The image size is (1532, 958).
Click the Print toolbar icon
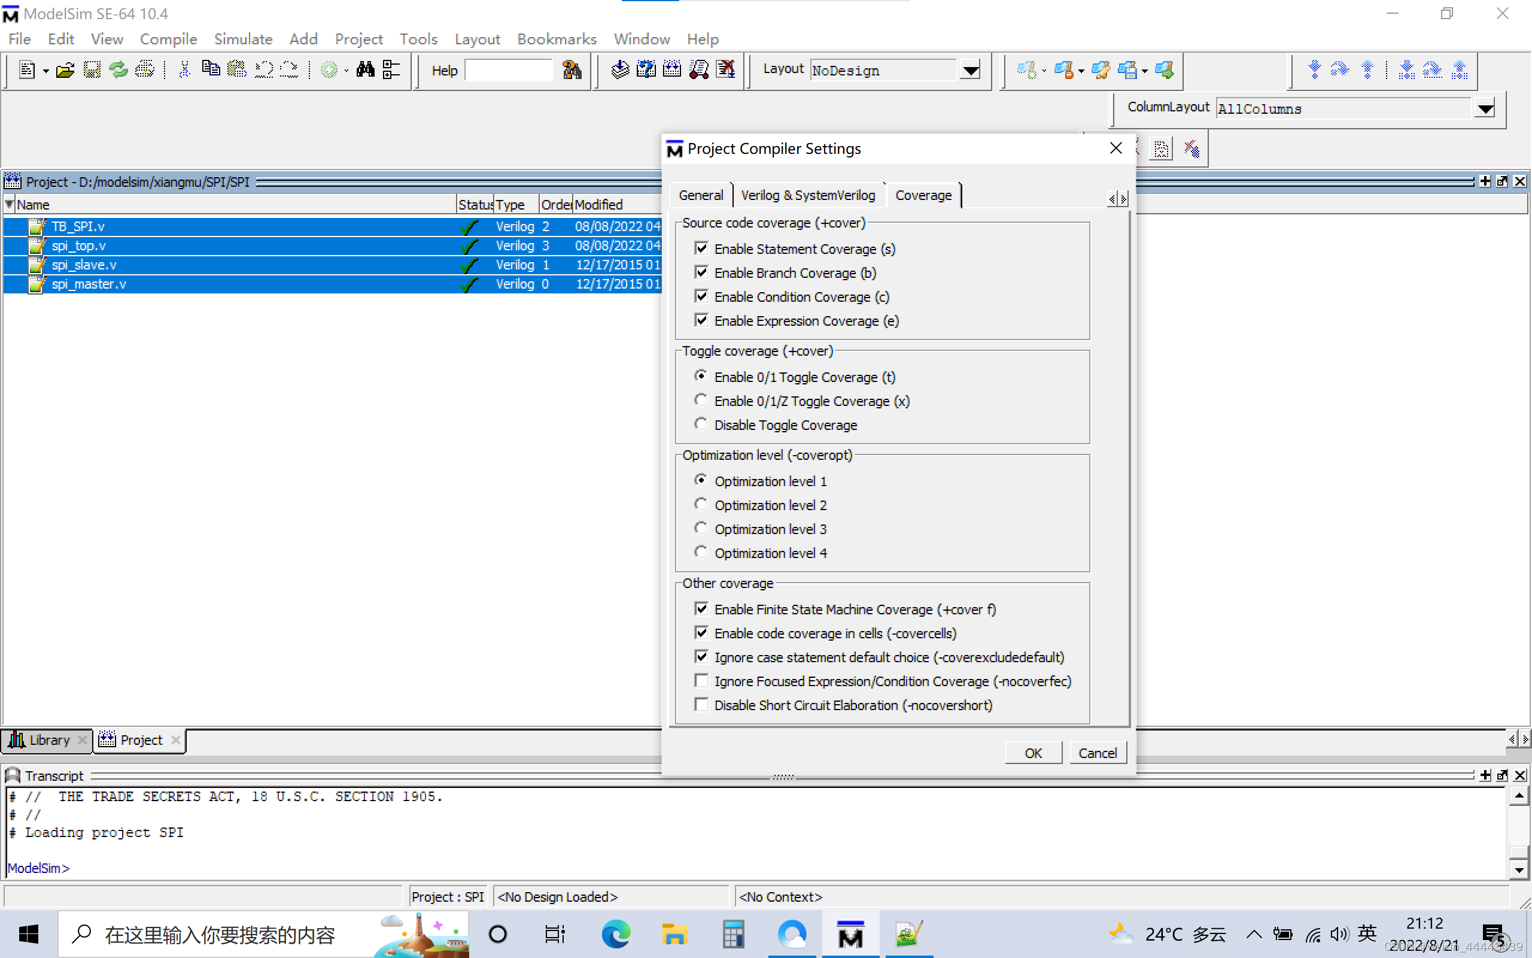coord(145,69)
